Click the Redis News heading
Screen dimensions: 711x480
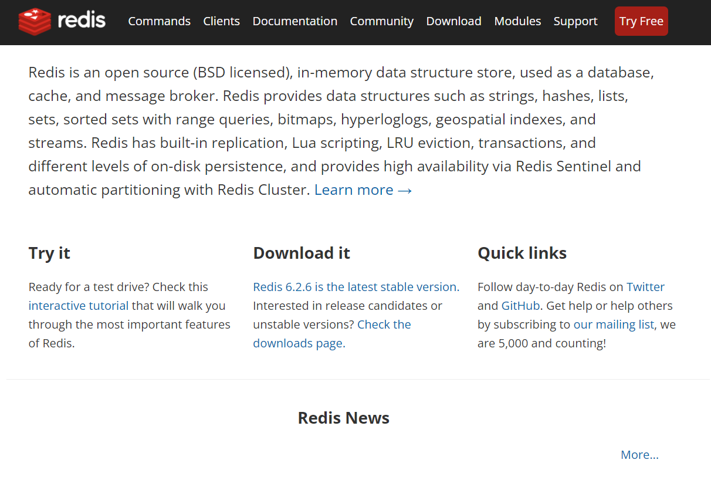click(x=344, y=418)
